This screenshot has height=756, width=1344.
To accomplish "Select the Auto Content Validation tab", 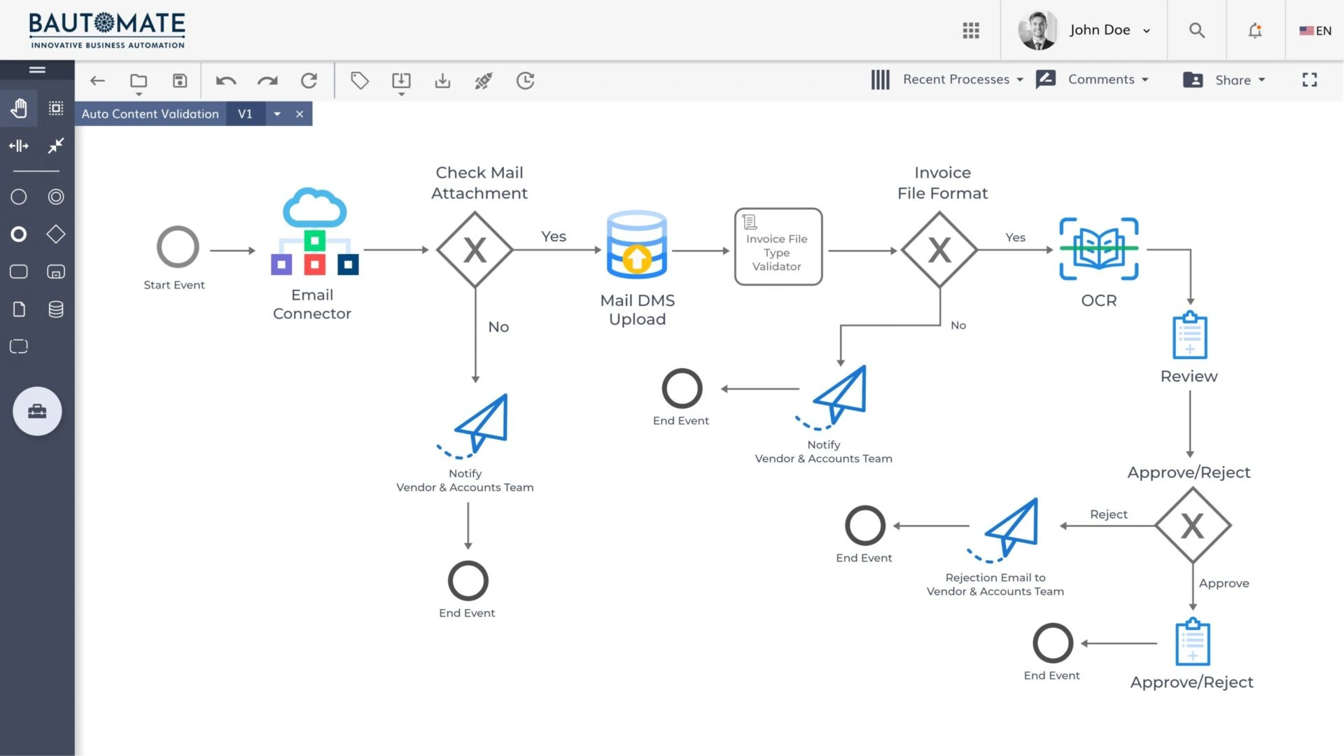I will 150,113.
